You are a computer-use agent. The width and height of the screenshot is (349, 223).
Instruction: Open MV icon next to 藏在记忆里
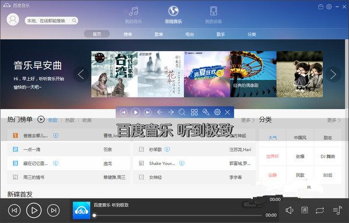click(x=56, y=163)
